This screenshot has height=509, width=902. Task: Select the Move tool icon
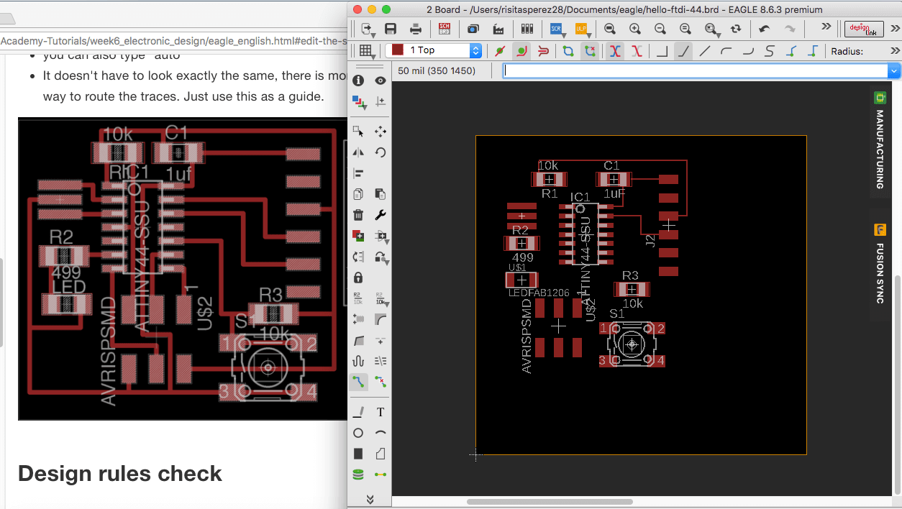(x=381, y=132)
